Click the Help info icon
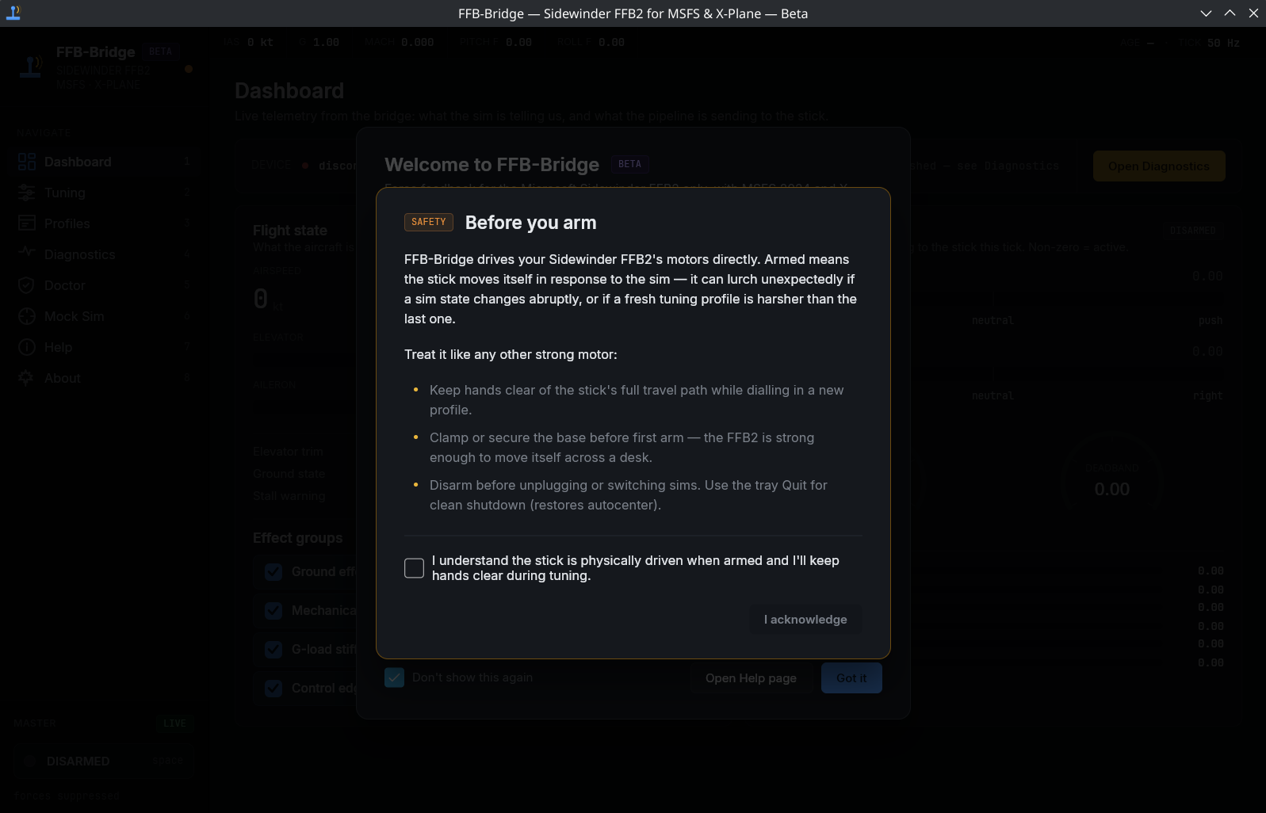The height and width of the screenshot is (813, 1266). 27,347
